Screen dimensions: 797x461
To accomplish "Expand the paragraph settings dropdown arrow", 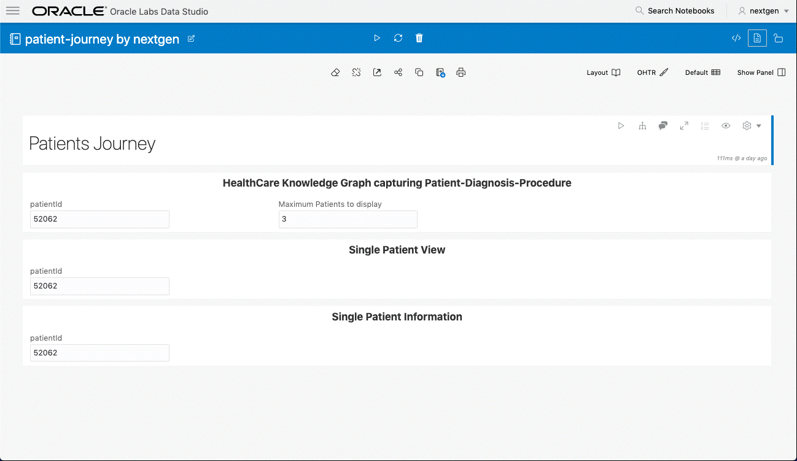I will tap(759, 126).
